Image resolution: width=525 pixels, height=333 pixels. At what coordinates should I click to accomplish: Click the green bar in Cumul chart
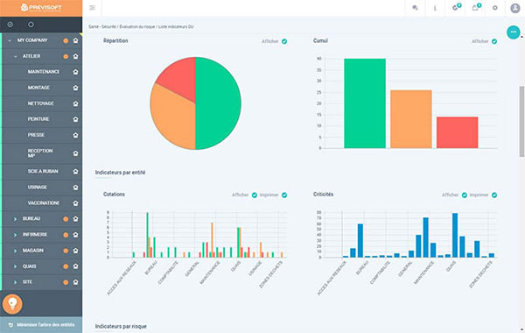(x=365, y=103)
